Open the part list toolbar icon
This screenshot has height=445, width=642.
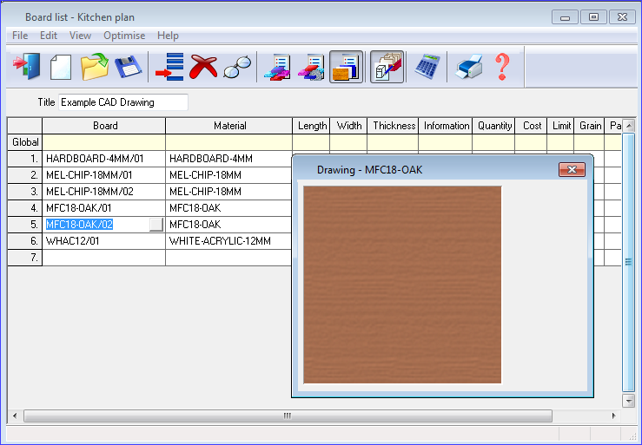(278, 67)
